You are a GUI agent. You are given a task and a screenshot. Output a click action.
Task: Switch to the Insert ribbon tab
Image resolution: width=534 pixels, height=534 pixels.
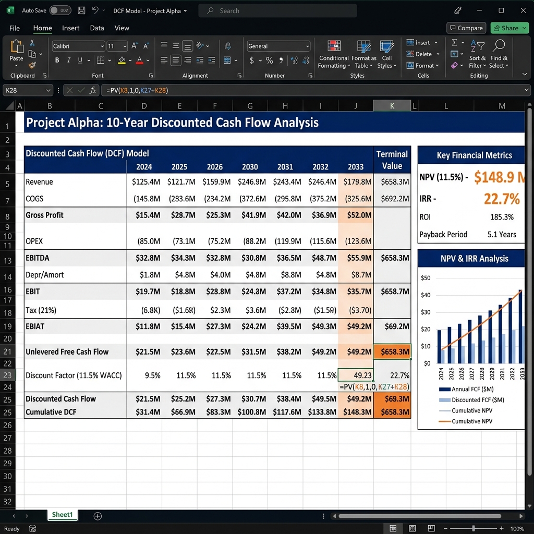coord(70,28)
